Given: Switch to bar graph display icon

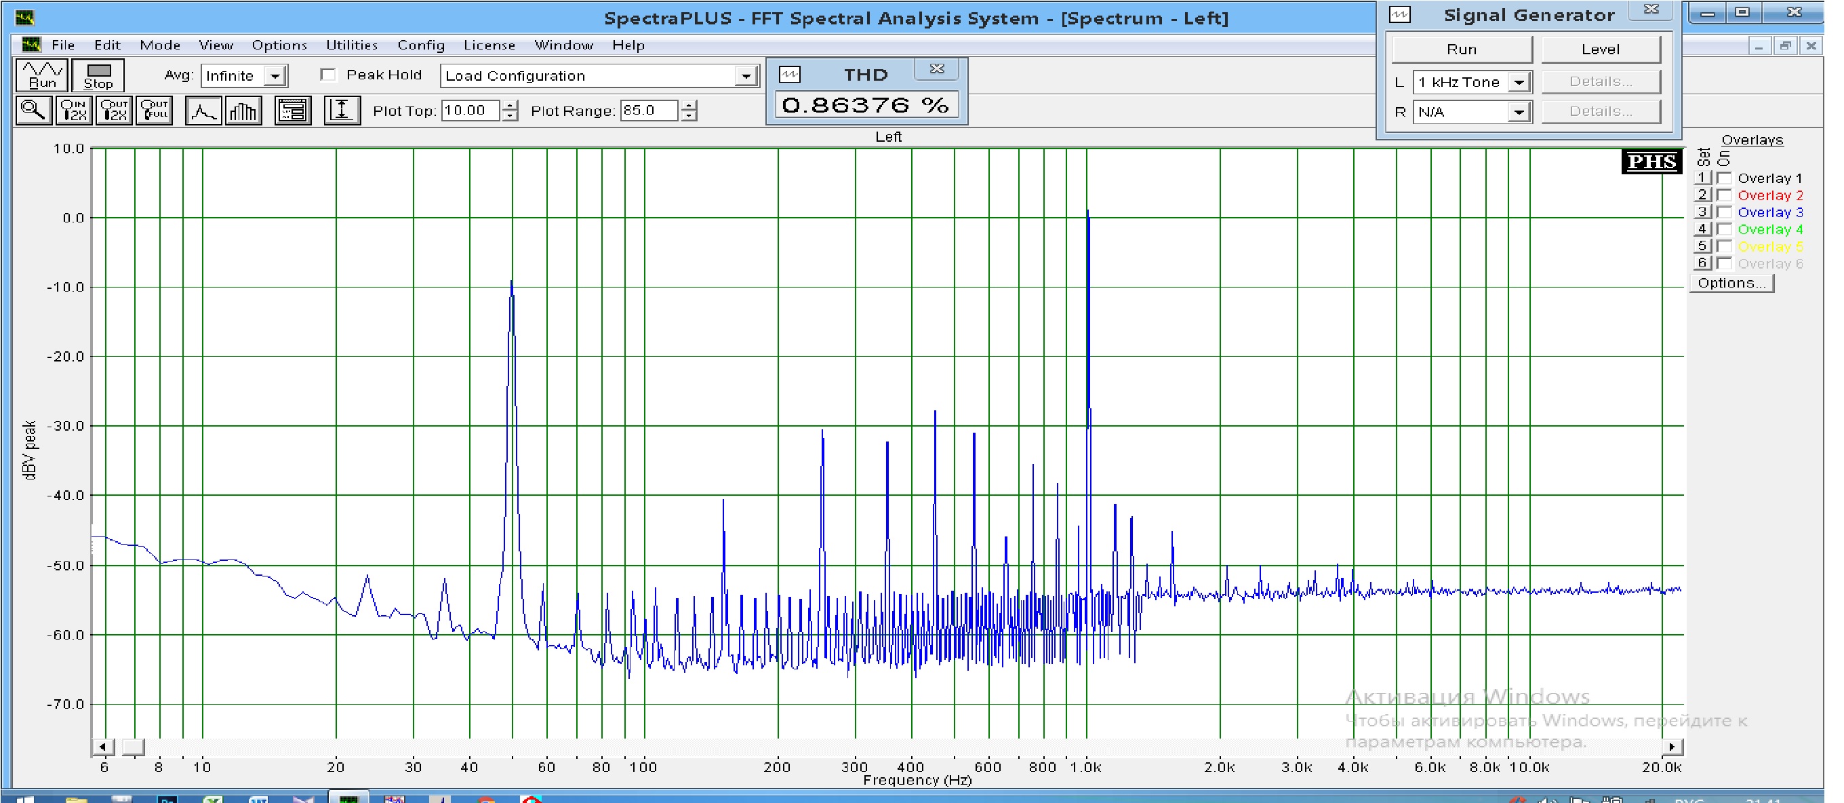Looking at the screenshot, I should click(243, 111).
